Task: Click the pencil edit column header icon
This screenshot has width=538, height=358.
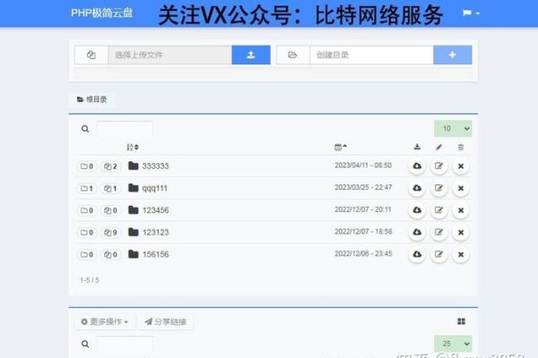Action: (438, 148)
